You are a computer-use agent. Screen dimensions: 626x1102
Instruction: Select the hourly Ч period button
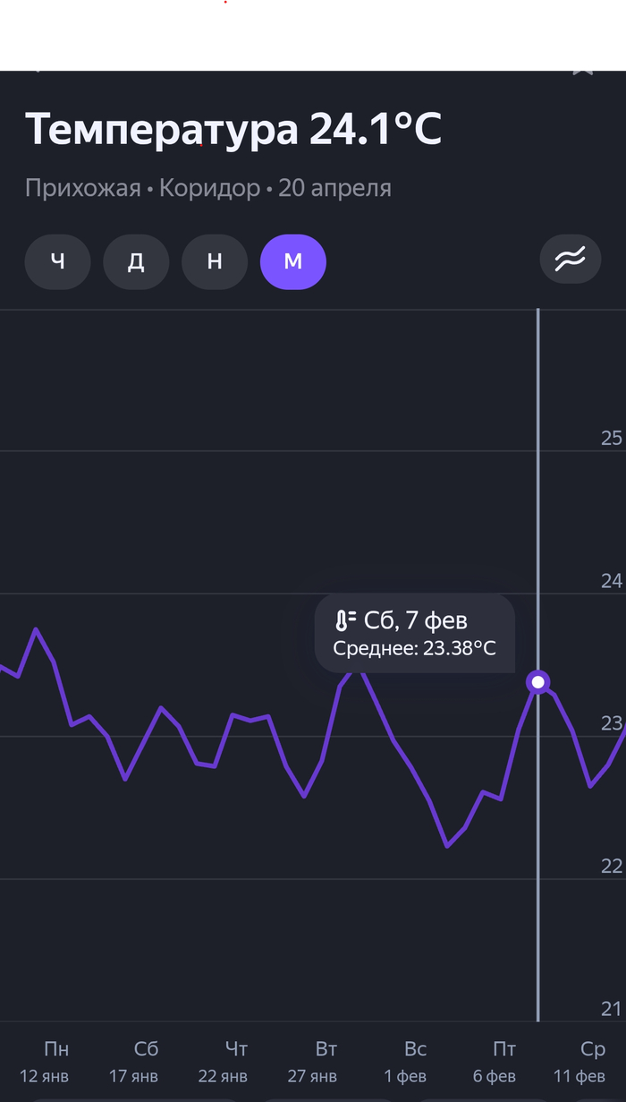pyautogui.click(x=58, y=262)
